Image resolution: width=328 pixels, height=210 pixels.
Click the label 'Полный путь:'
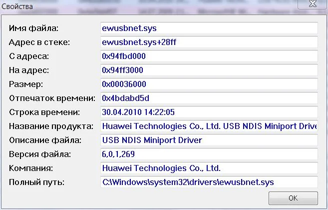[x=36, y=182]
